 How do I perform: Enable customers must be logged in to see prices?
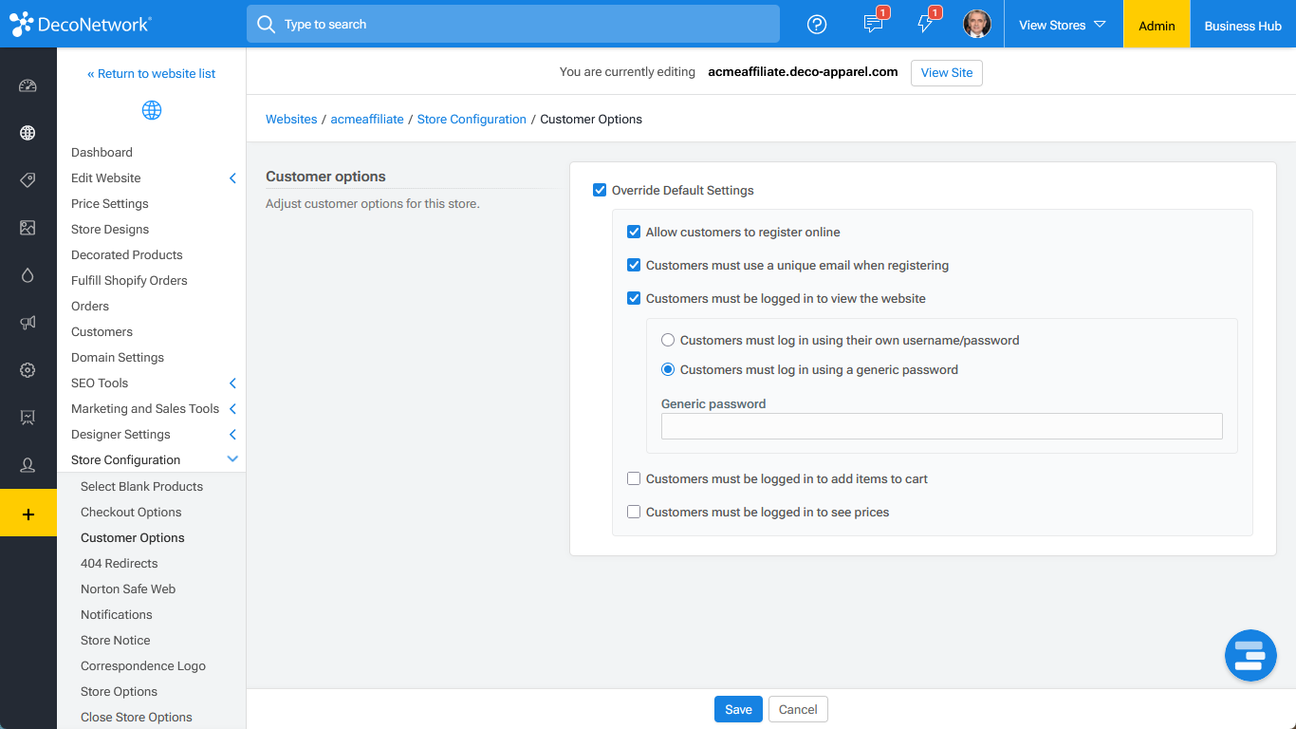pyautogui.click(x=634, y=513)
